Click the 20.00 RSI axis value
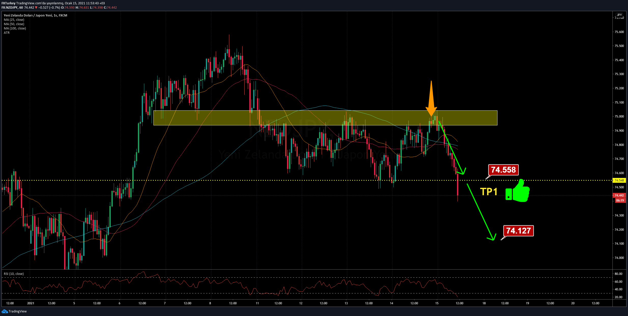The width and height of the screenshot is (628, 316). coord(618,297)
